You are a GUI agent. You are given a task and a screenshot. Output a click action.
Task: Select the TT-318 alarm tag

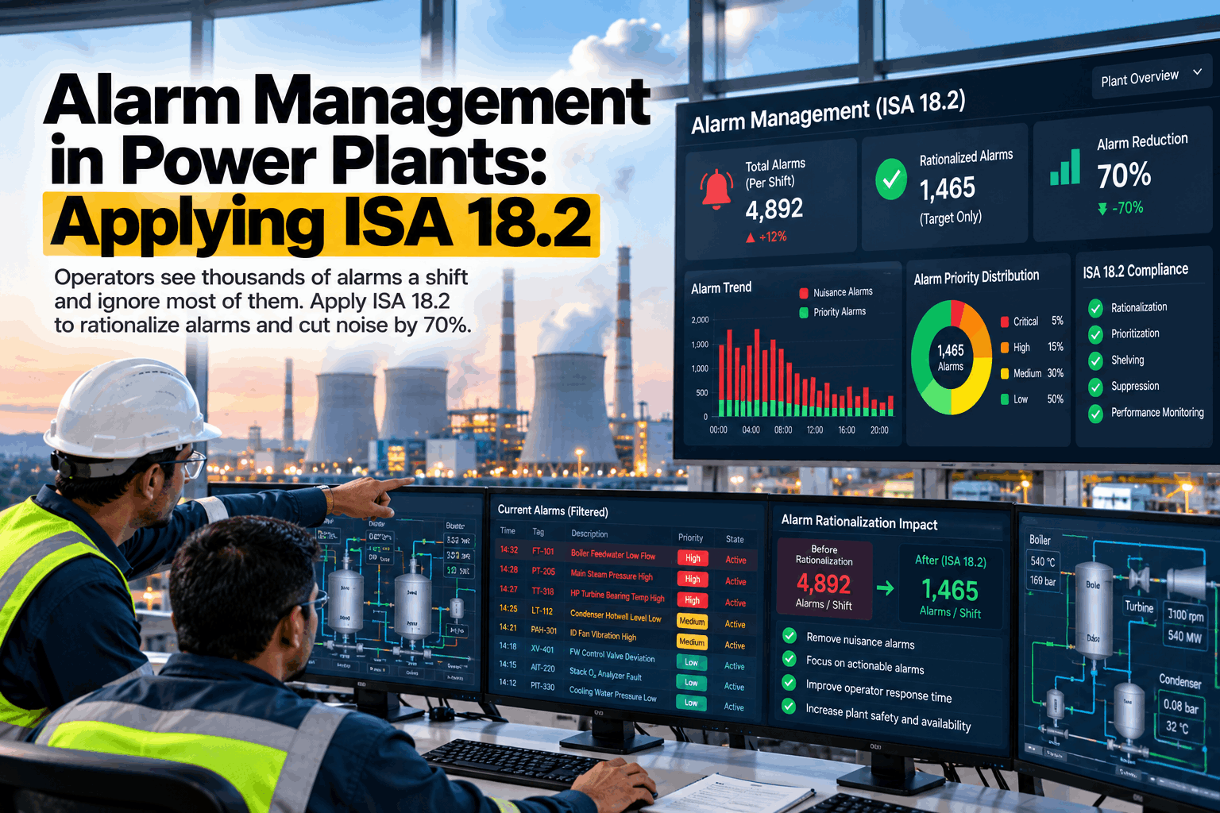point(542,591)
